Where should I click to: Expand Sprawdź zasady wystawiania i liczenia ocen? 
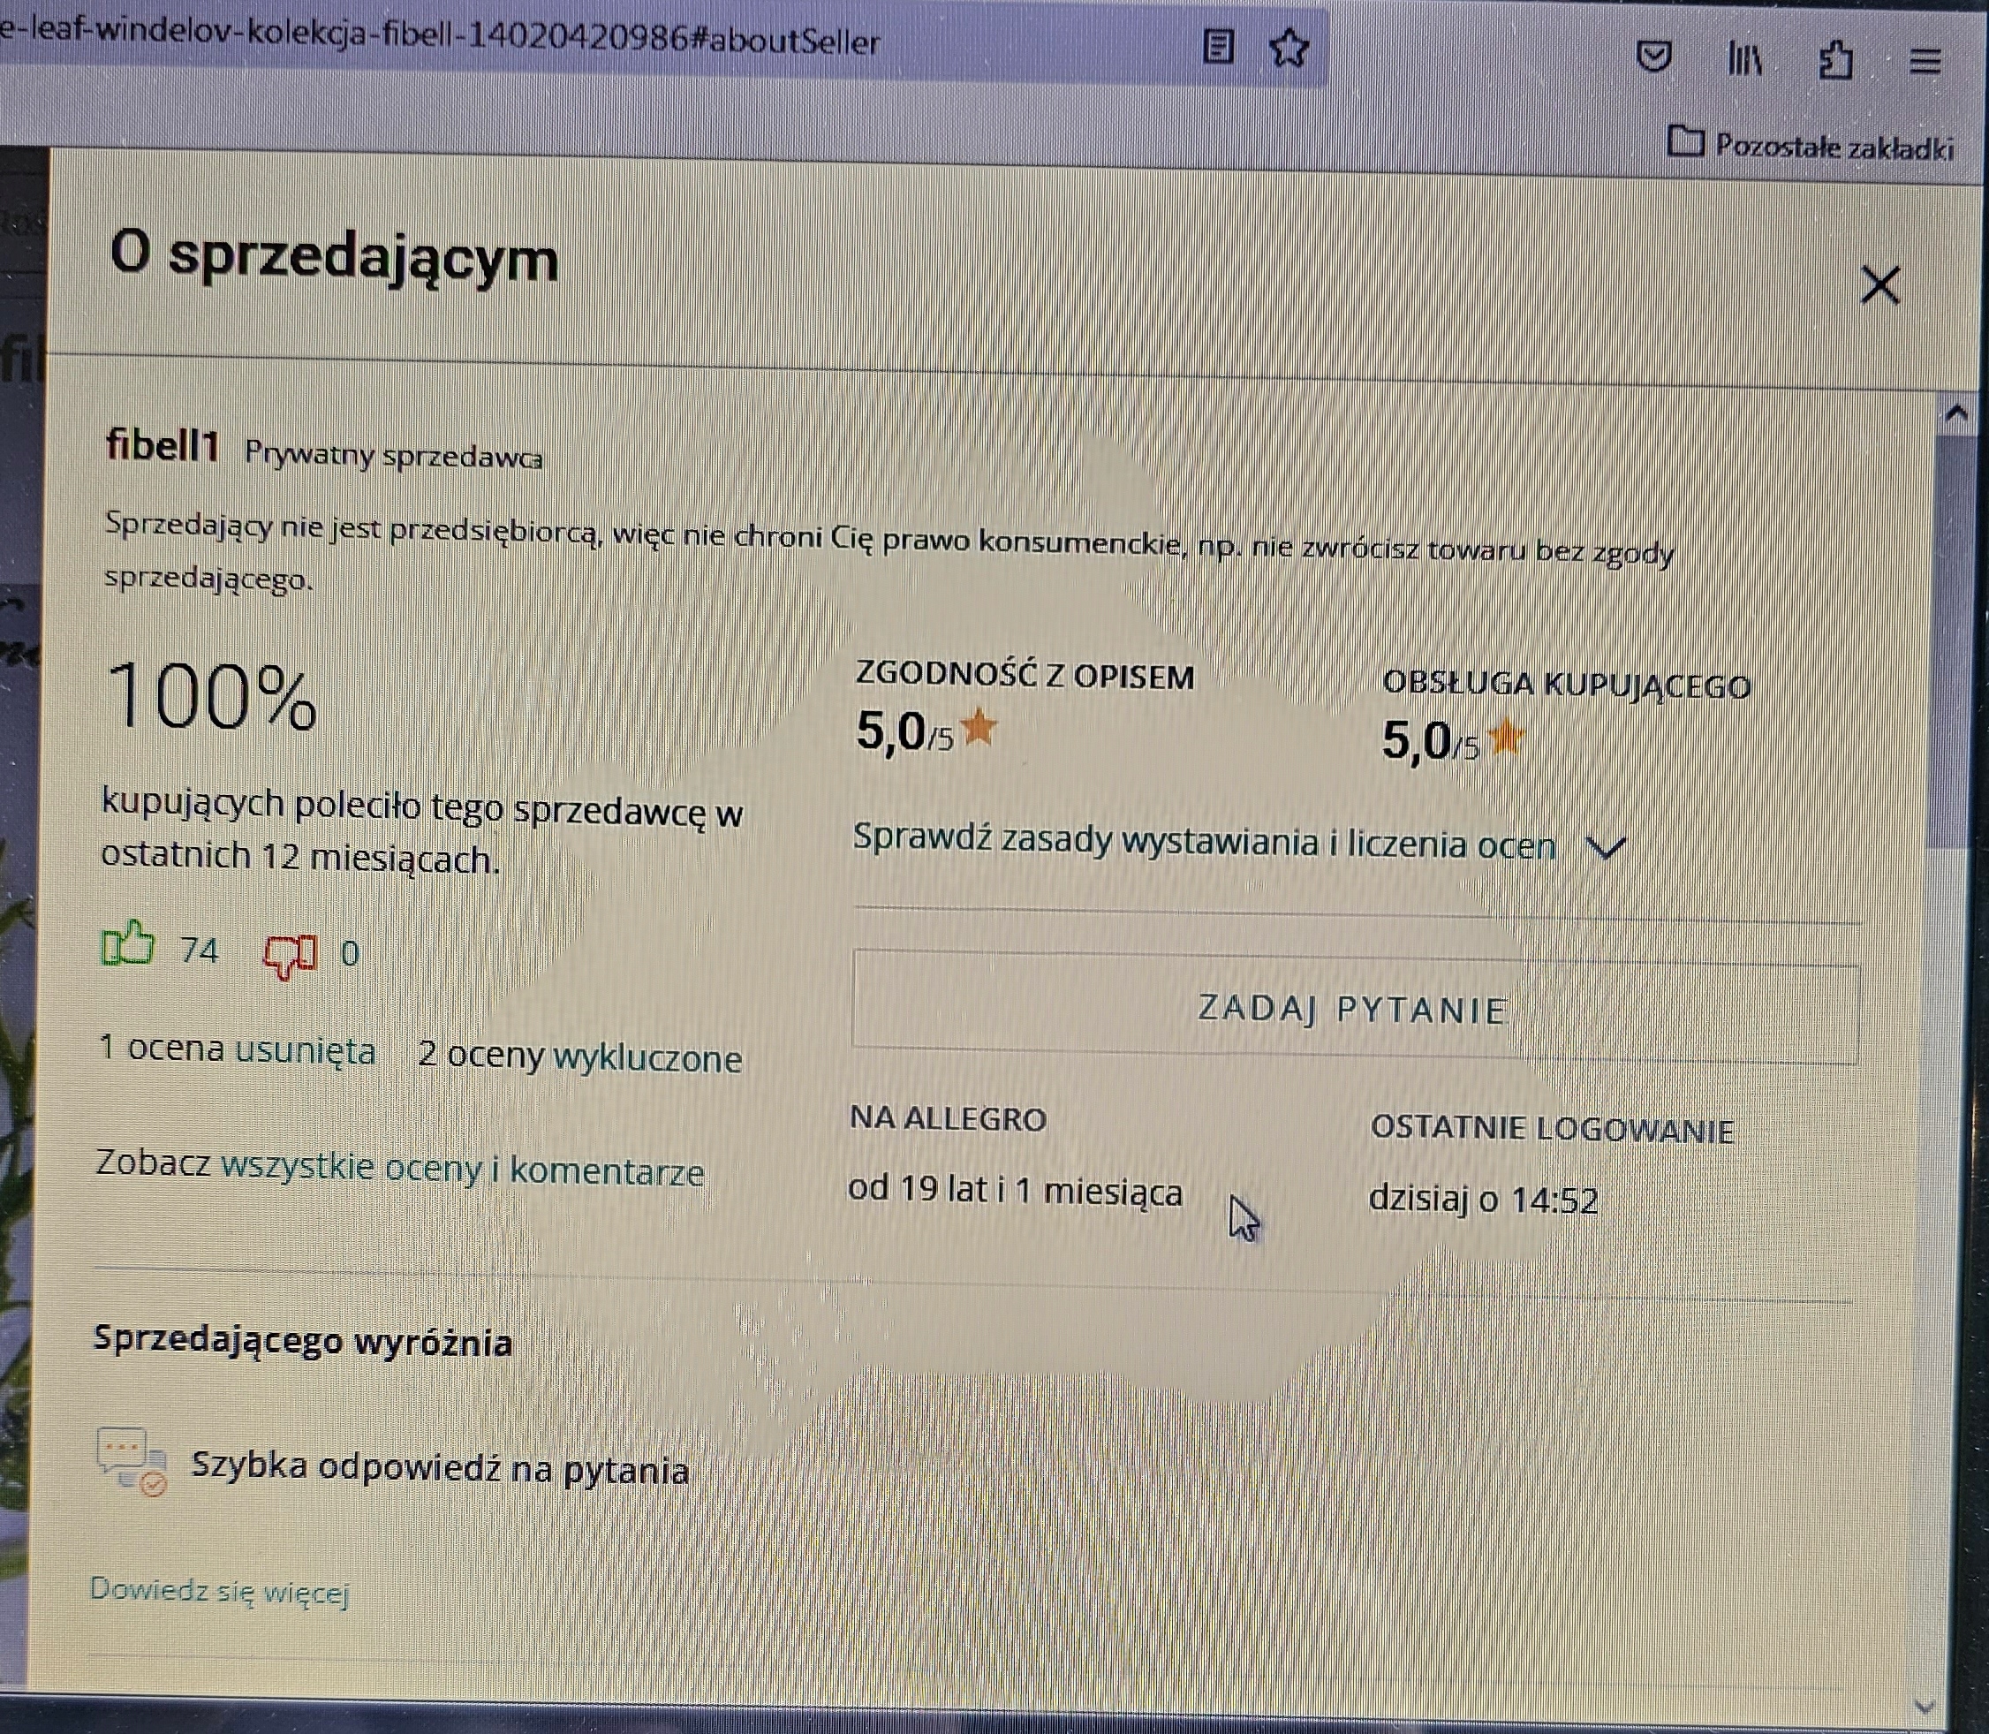click(1606, 848)
